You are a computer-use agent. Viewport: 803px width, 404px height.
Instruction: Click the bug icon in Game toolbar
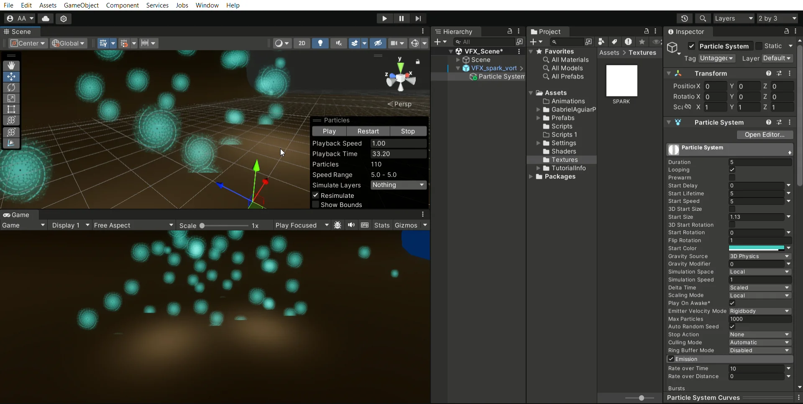(338, 225)
